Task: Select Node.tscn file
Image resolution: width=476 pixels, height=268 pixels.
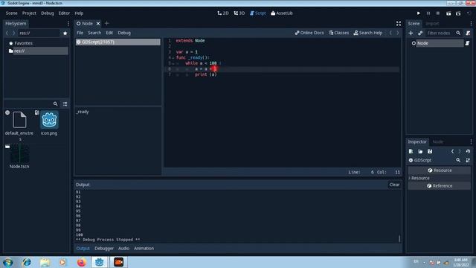Action: (19, 156)
